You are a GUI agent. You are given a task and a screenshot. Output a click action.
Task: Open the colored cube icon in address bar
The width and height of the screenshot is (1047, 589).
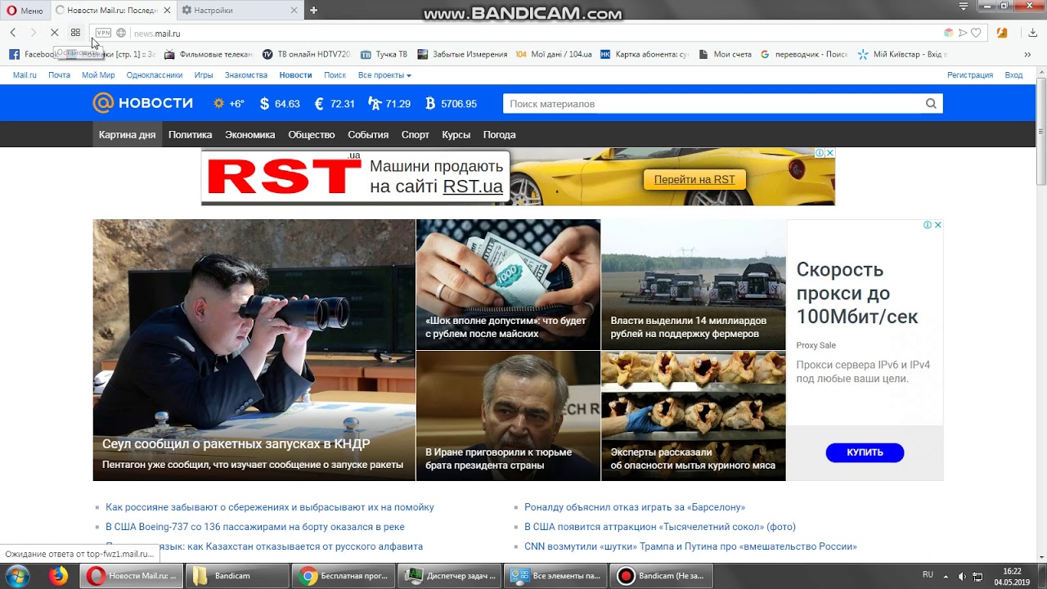pos(949,33)
